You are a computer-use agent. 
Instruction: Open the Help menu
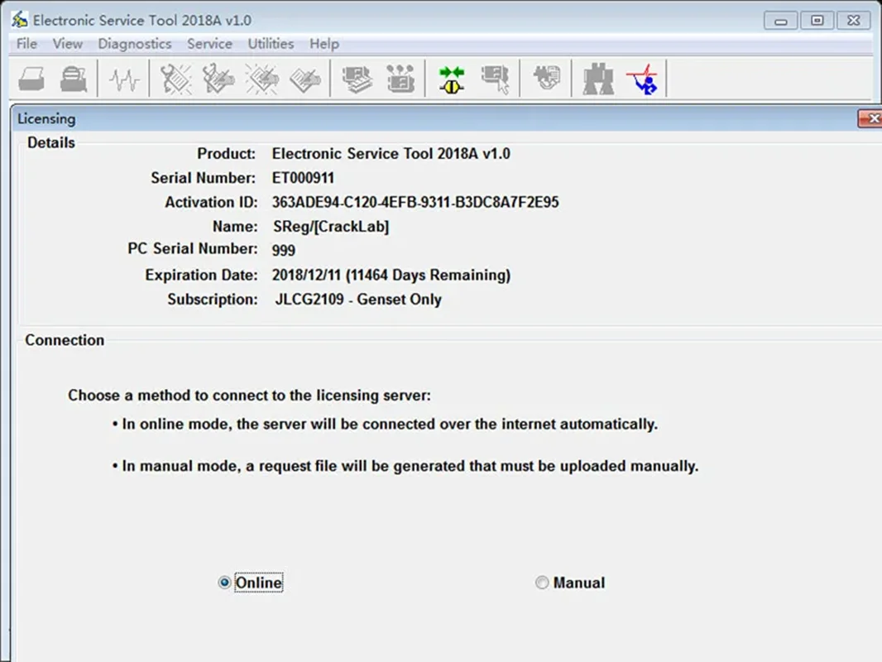324,44
